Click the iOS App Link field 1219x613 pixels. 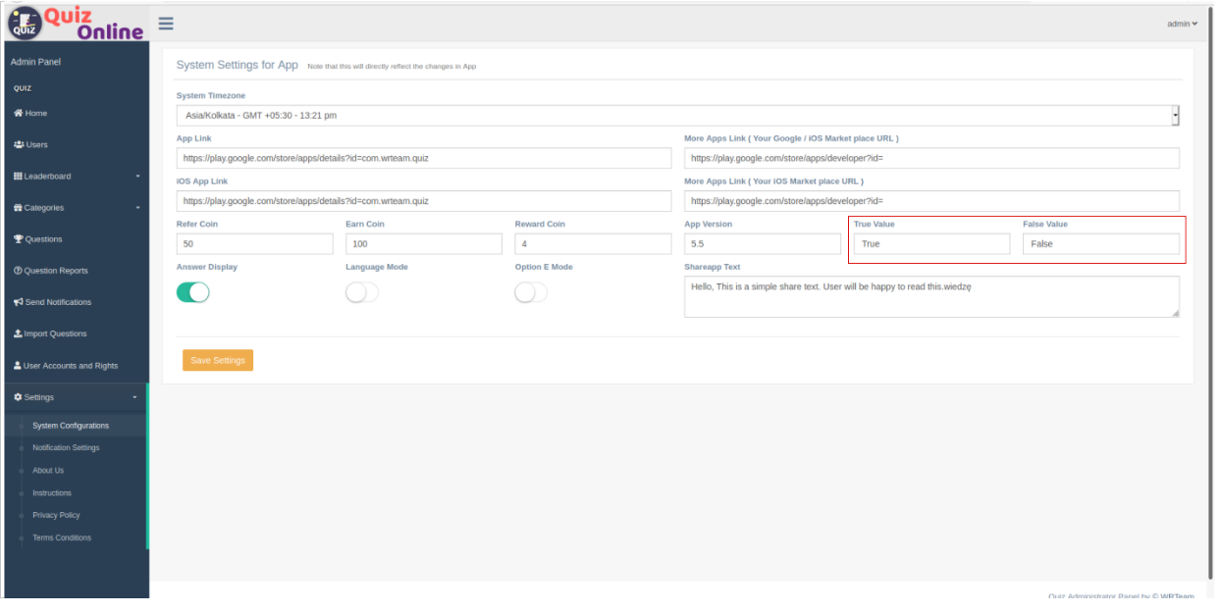coord(424,201)
